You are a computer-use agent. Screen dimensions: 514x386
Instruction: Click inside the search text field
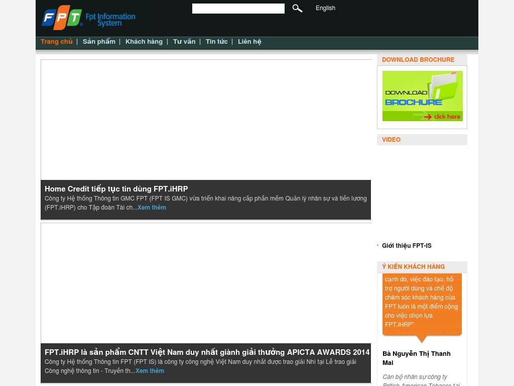click(x=238, y=9)
